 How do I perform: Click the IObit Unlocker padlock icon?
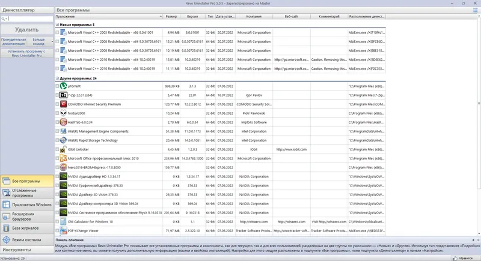click(x=63, y=149)
